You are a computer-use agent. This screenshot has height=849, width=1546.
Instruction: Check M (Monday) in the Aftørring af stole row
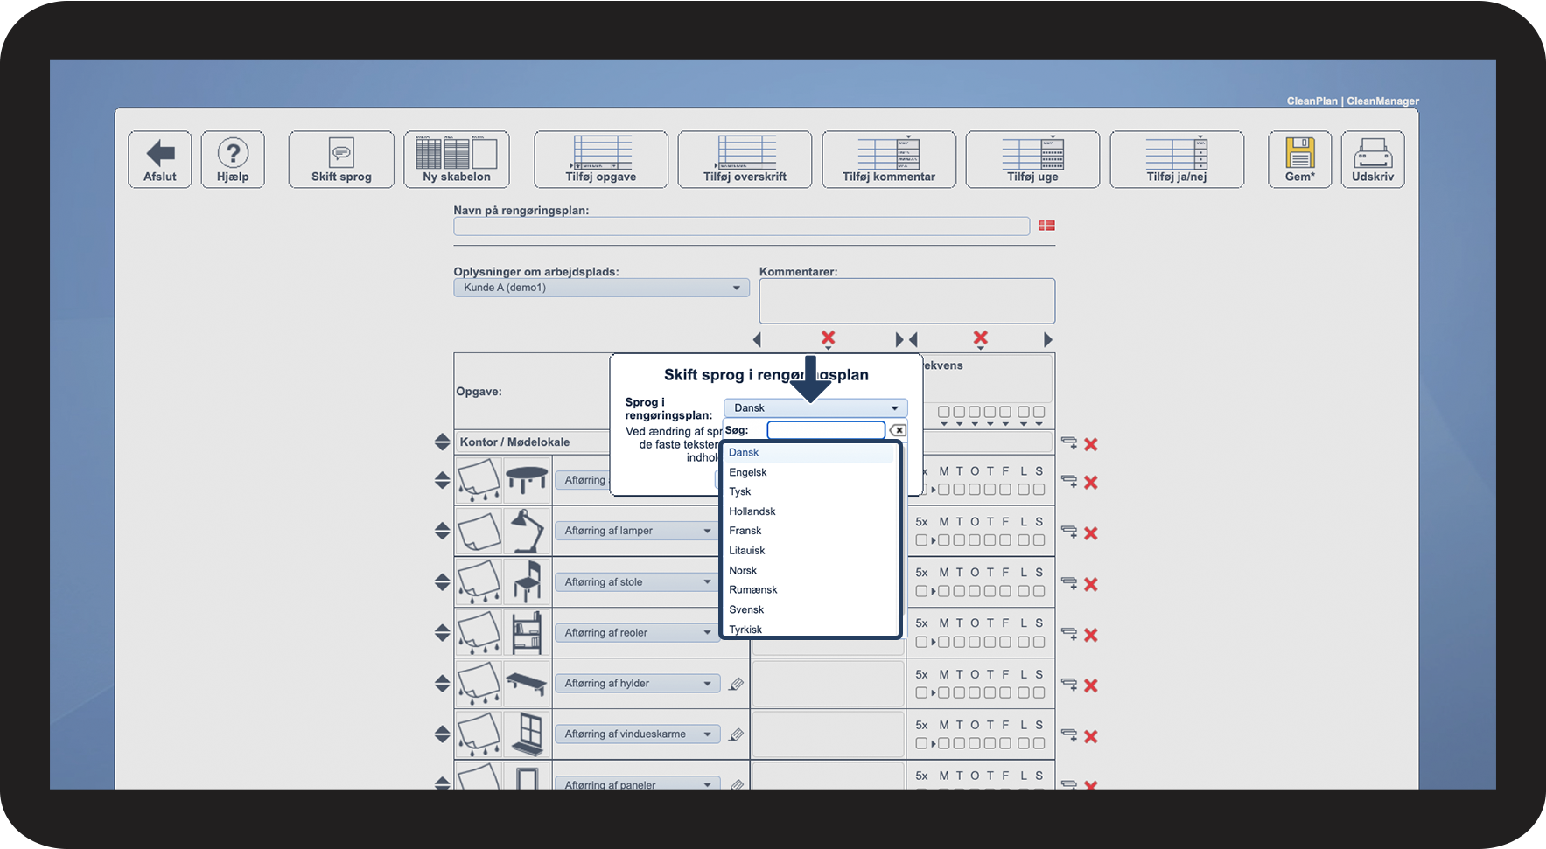(944, 591)
